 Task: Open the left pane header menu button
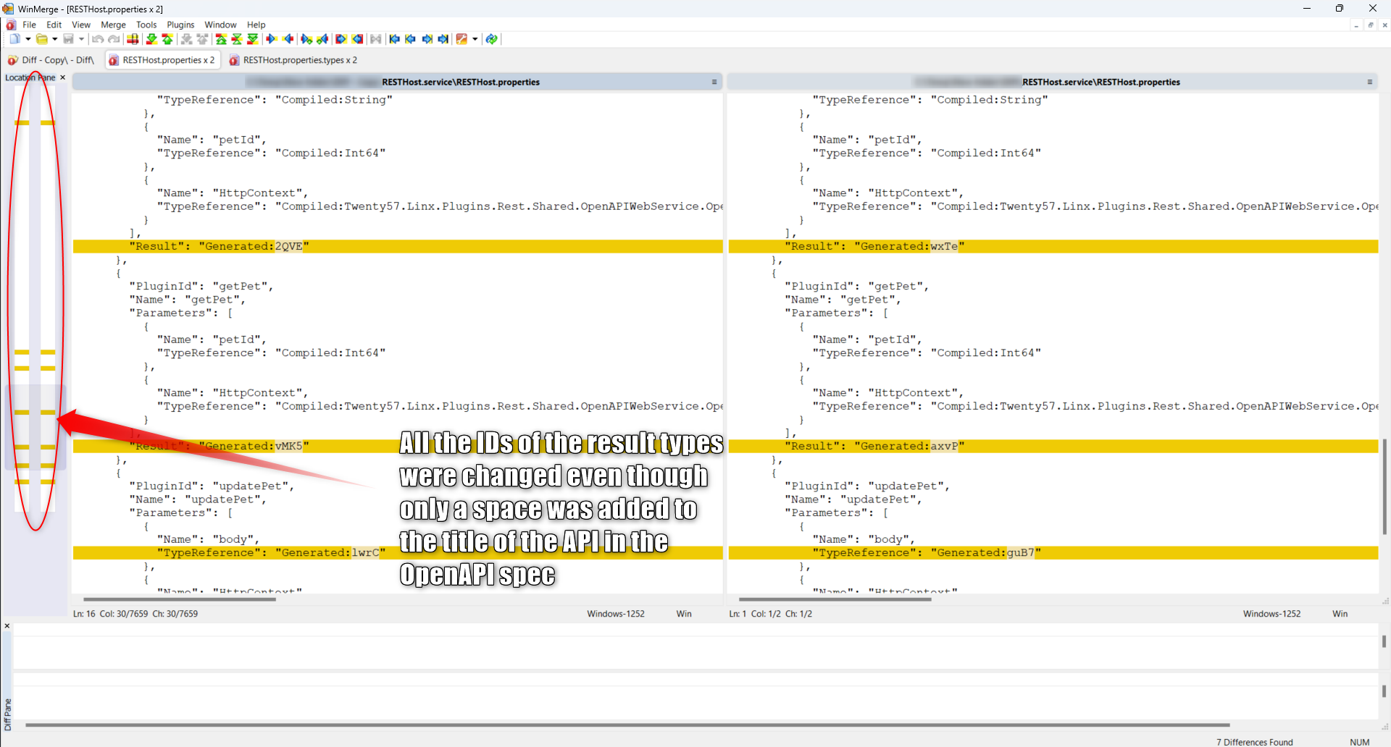714,82
